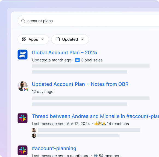Open the Global sales space label
This screenshot has width=159, height=157.
(x=92, y=60)
